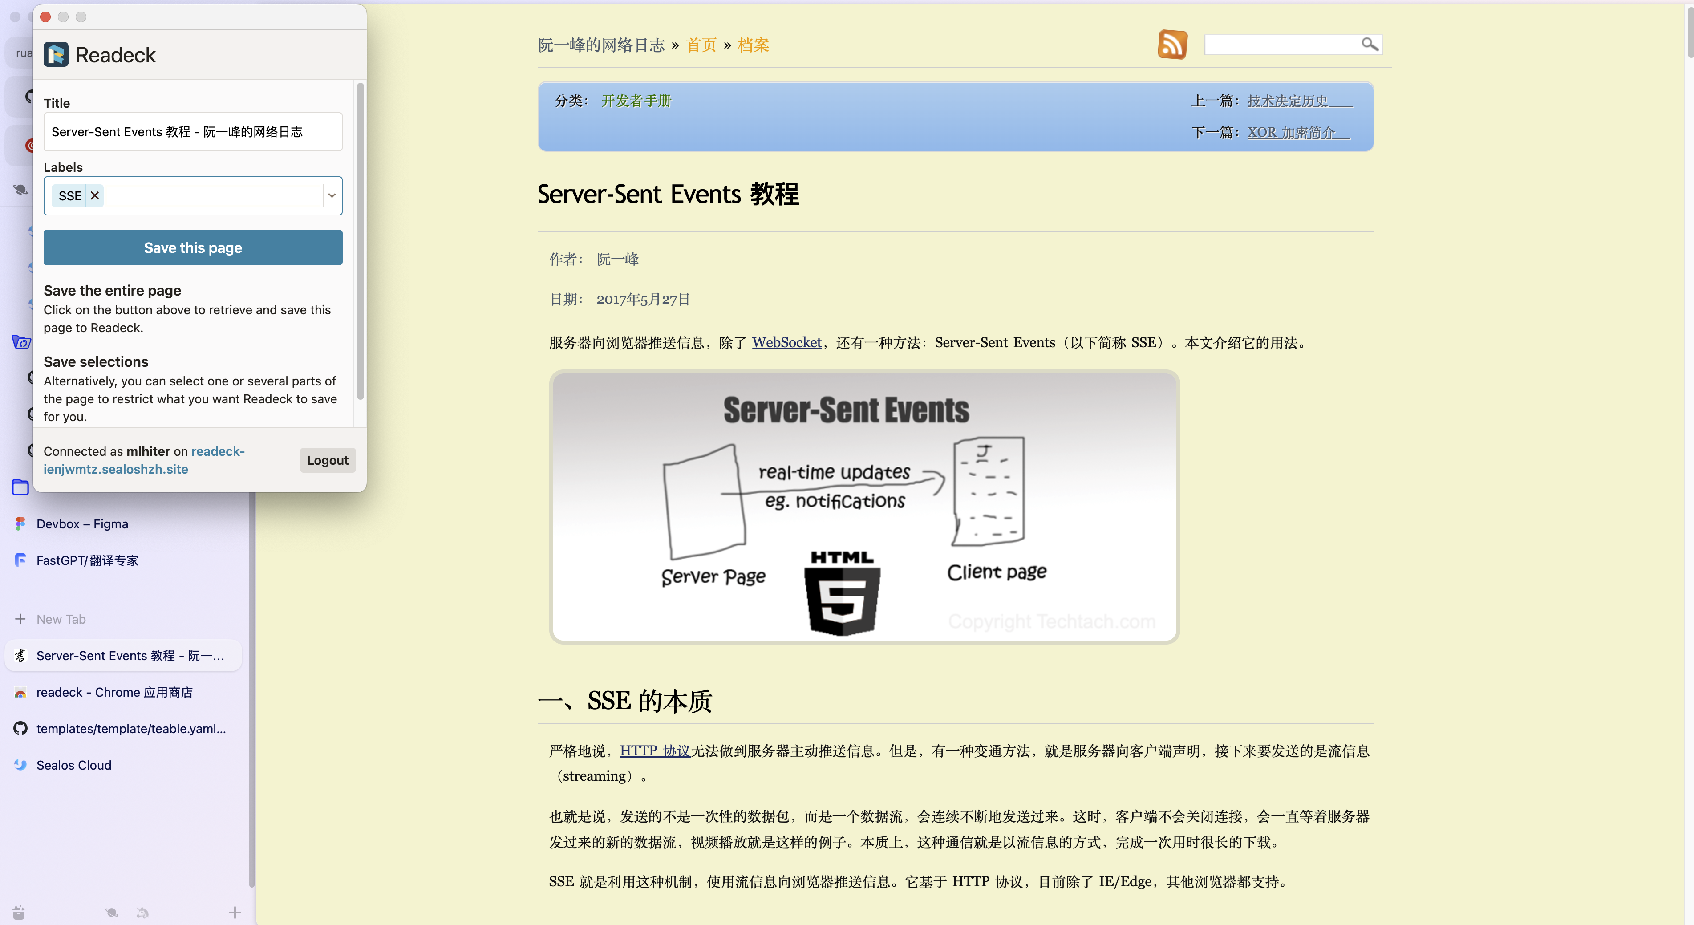Click the Logout button
The width and height of the screenshot is (1694, 925).
(x=328, y=461)
